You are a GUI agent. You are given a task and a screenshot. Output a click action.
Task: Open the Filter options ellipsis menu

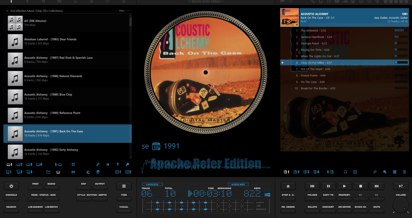(x=128, y=11)
